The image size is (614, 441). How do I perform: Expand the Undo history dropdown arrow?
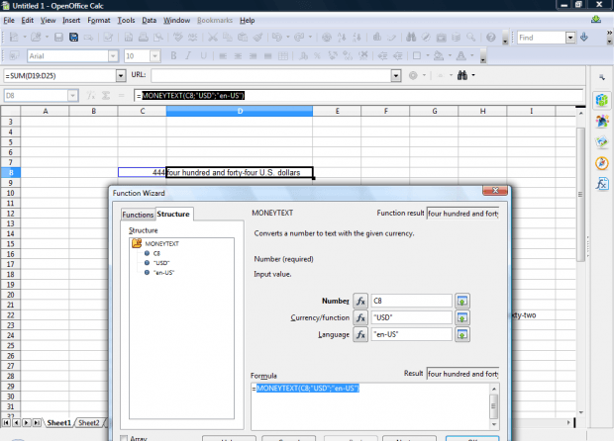click(x=287, y=38)
